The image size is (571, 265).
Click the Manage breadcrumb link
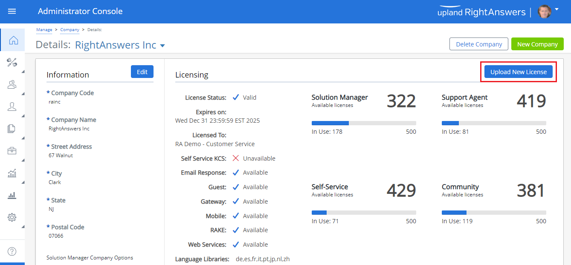44,30
